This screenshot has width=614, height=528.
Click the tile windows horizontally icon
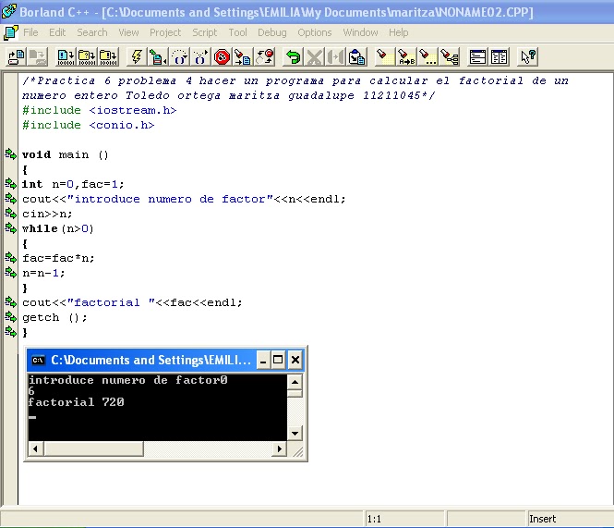coord(477,57)
